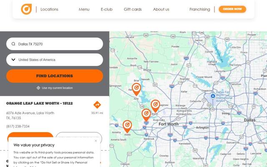
Task: Select the map pin near Azle
Action: pyautogui.click(x=136, y=89)
